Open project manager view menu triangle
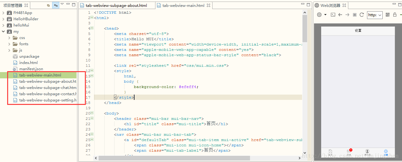 [x=62, y=4]
